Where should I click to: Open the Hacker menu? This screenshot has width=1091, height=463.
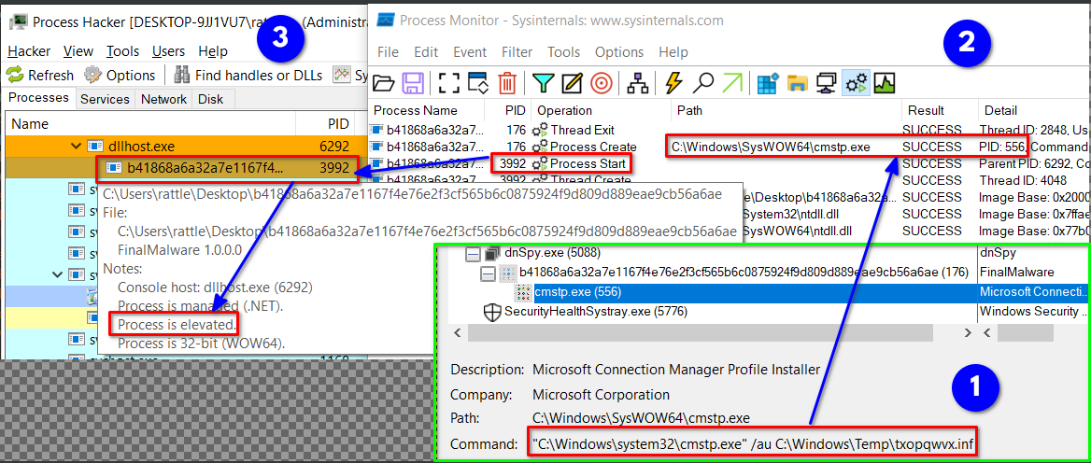(x=29, y=50)
